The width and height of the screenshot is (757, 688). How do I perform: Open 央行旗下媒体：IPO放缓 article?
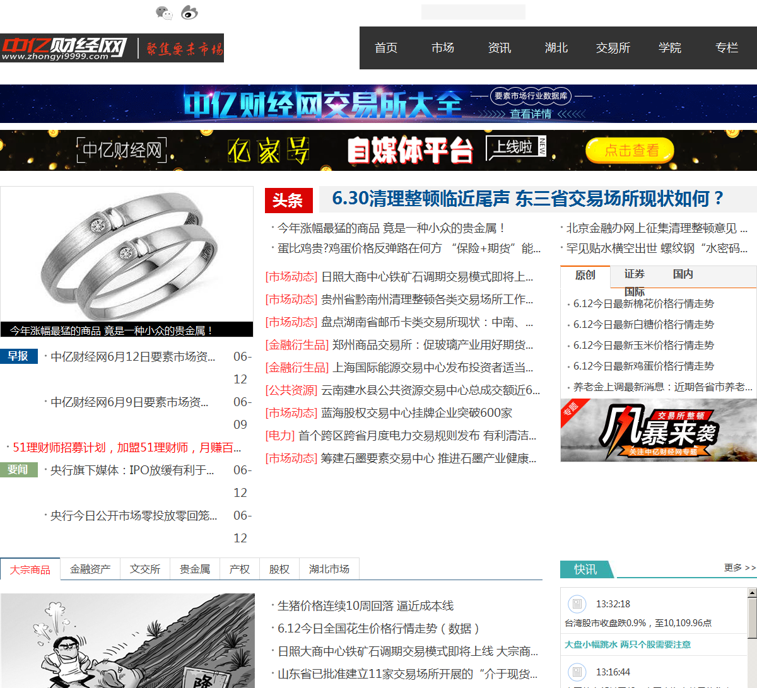pyautogui.click(x=133, y=470)
